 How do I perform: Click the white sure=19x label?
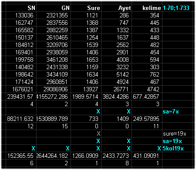(175, 133)
